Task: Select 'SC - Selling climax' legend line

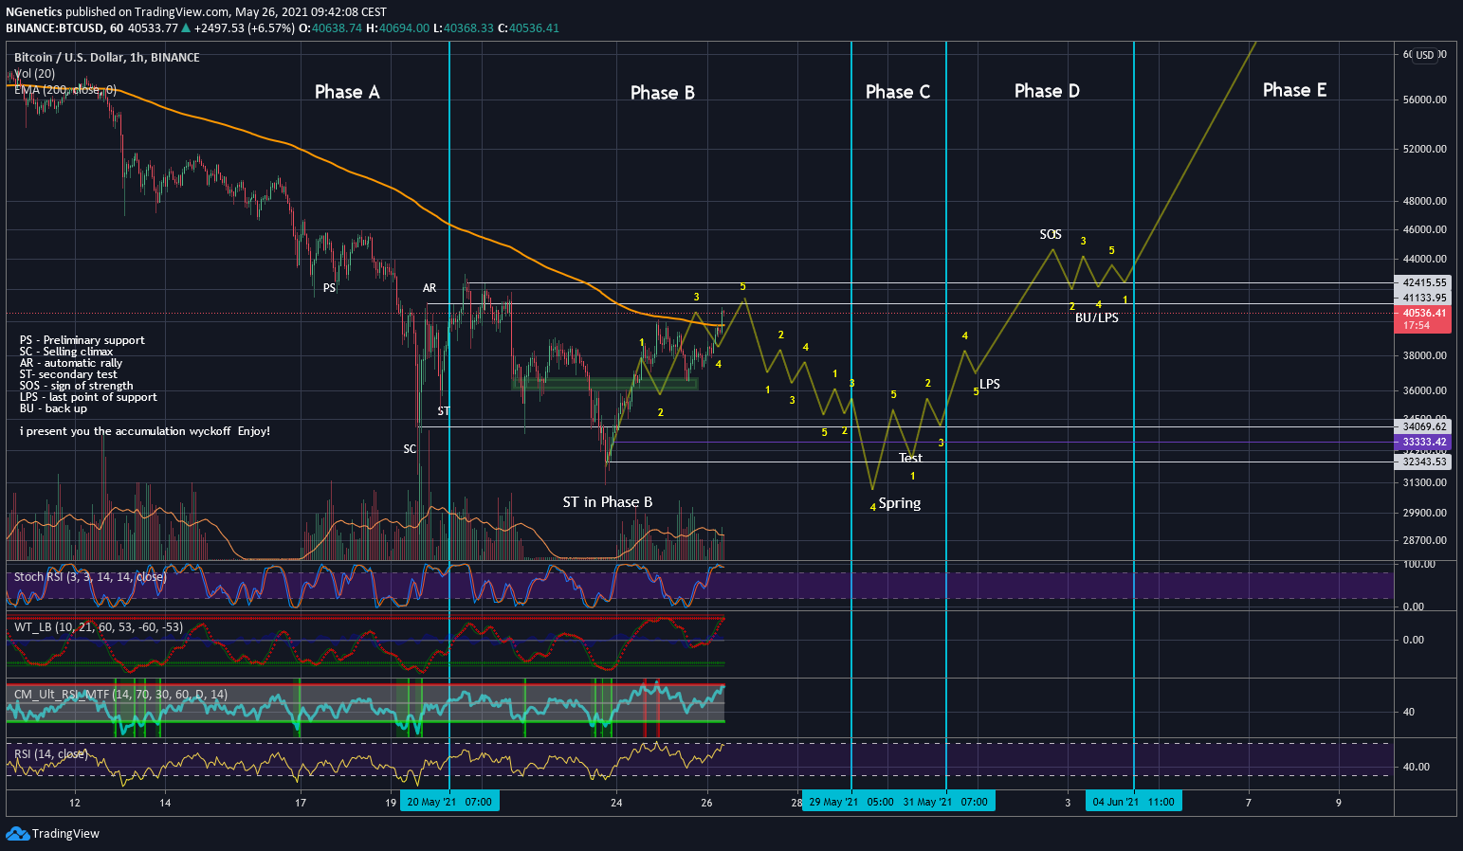Action: point(66,352)
